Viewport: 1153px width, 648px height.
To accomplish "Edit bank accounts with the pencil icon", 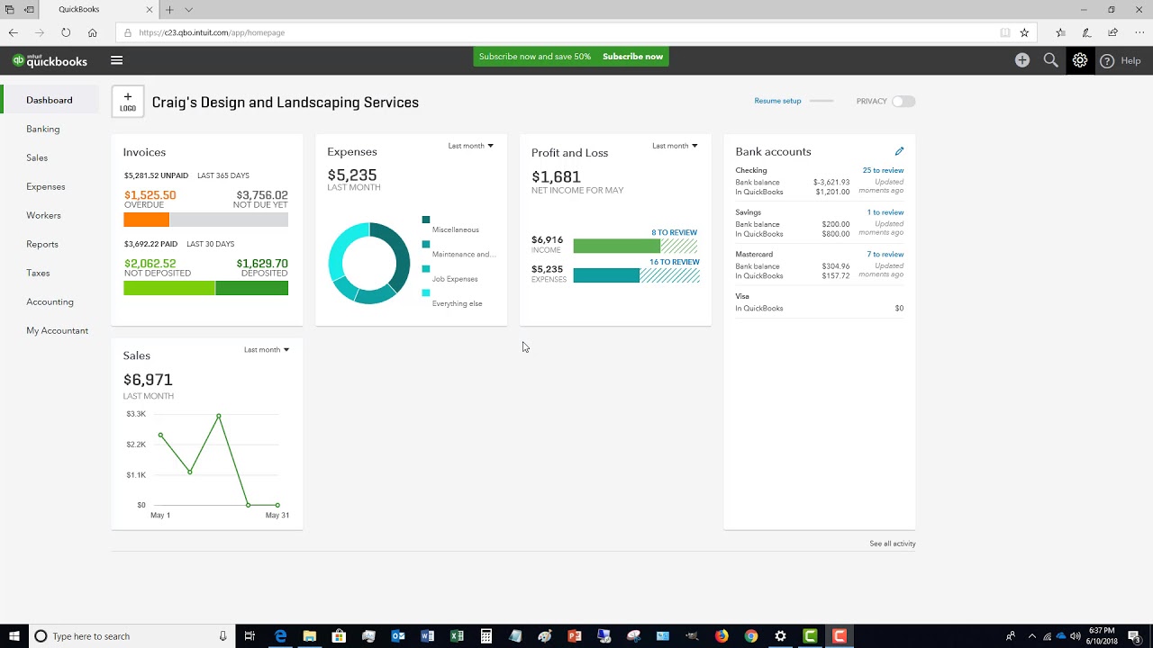I will pyautogui.click(x=899, y=151).
